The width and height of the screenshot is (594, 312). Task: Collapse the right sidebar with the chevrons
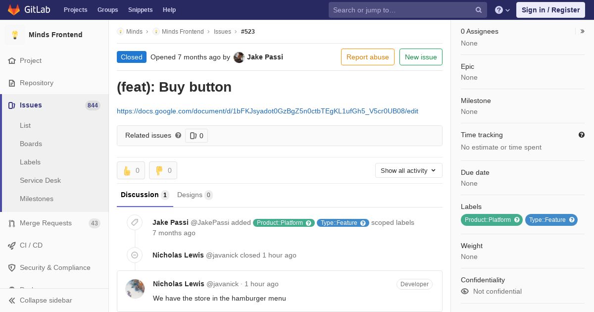(x=583, y=31)
